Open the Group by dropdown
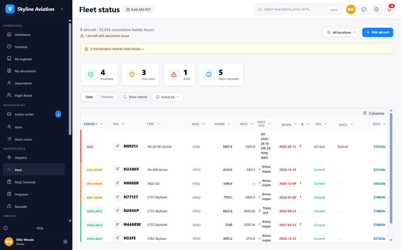 [168, 97]
